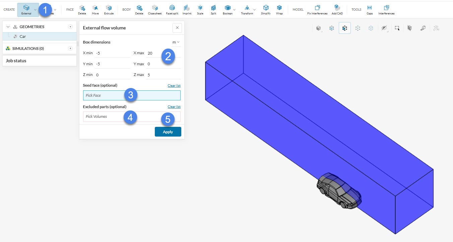Click the hide selection crossed-eye icon
The width and height of the screenshot is (453, 242).
[384, 28]
